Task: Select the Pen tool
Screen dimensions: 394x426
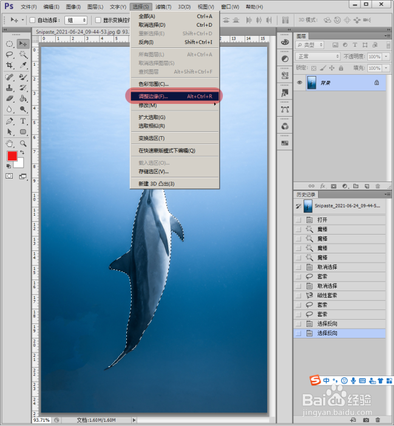Action: coord(10,121)
